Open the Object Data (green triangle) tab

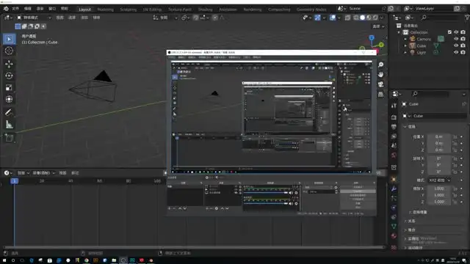394,227
